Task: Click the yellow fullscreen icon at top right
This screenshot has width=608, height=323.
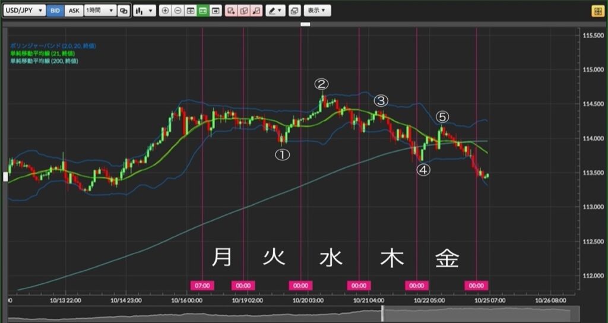Action: (597, 11)
